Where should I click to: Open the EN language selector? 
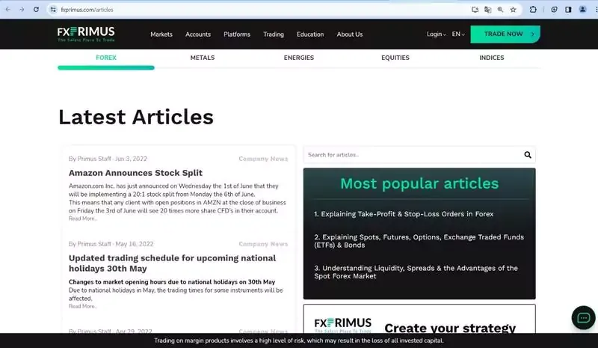pyautogui.click(x=458, y=34)
